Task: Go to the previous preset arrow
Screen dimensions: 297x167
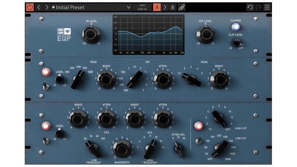Action: 39,7
